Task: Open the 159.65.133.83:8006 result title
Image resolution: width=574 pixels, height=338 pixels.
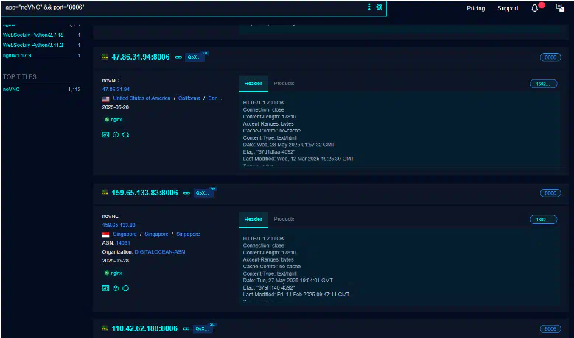Action: pos(144,193)
